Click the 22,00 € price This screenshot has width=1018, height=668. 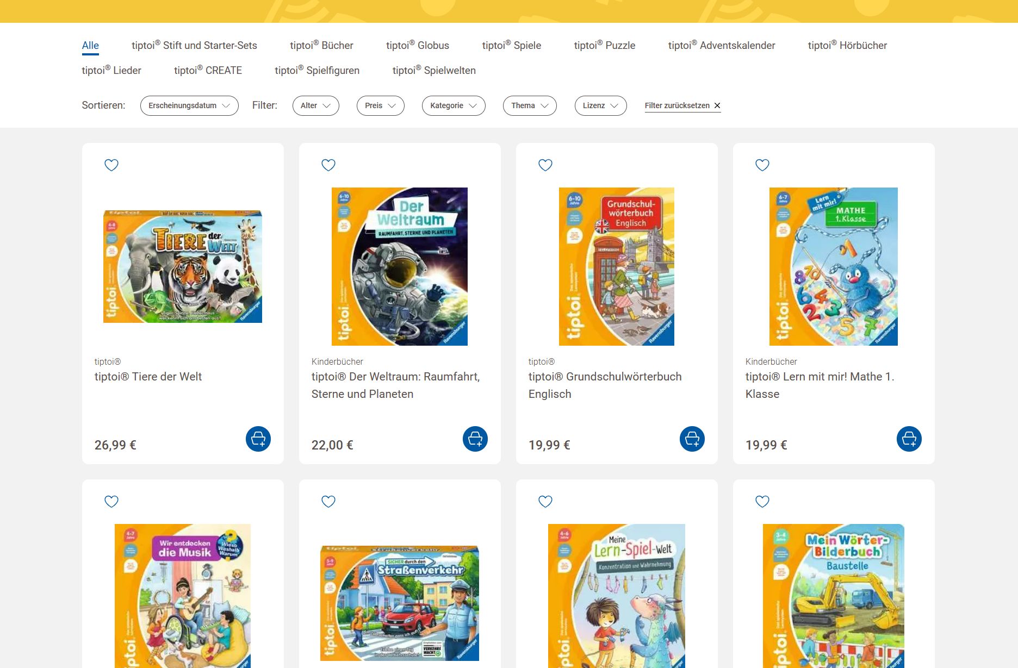click(x=332, y=445)
